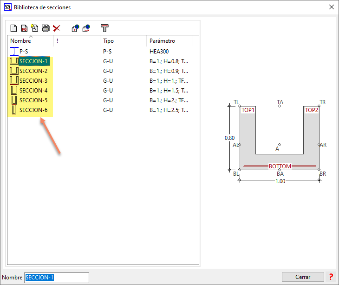Click the Cerrar button

point(303,277)
